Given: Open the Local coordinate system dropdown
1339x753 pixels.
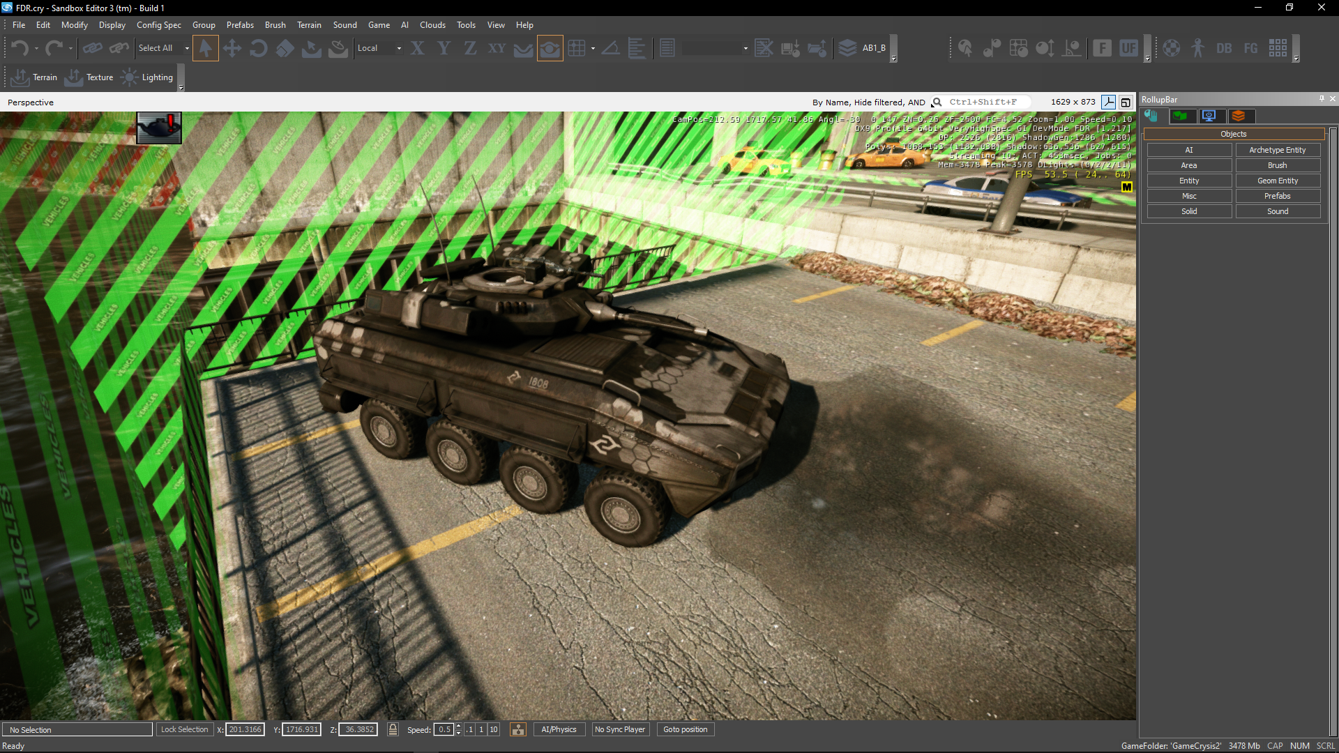Looking at the screenshot, I should tap(399, 48).
